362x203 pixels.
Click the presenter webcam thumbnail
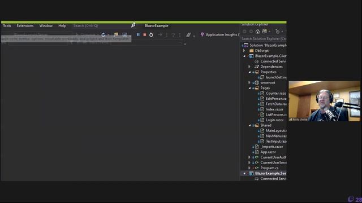click(324, 101)
